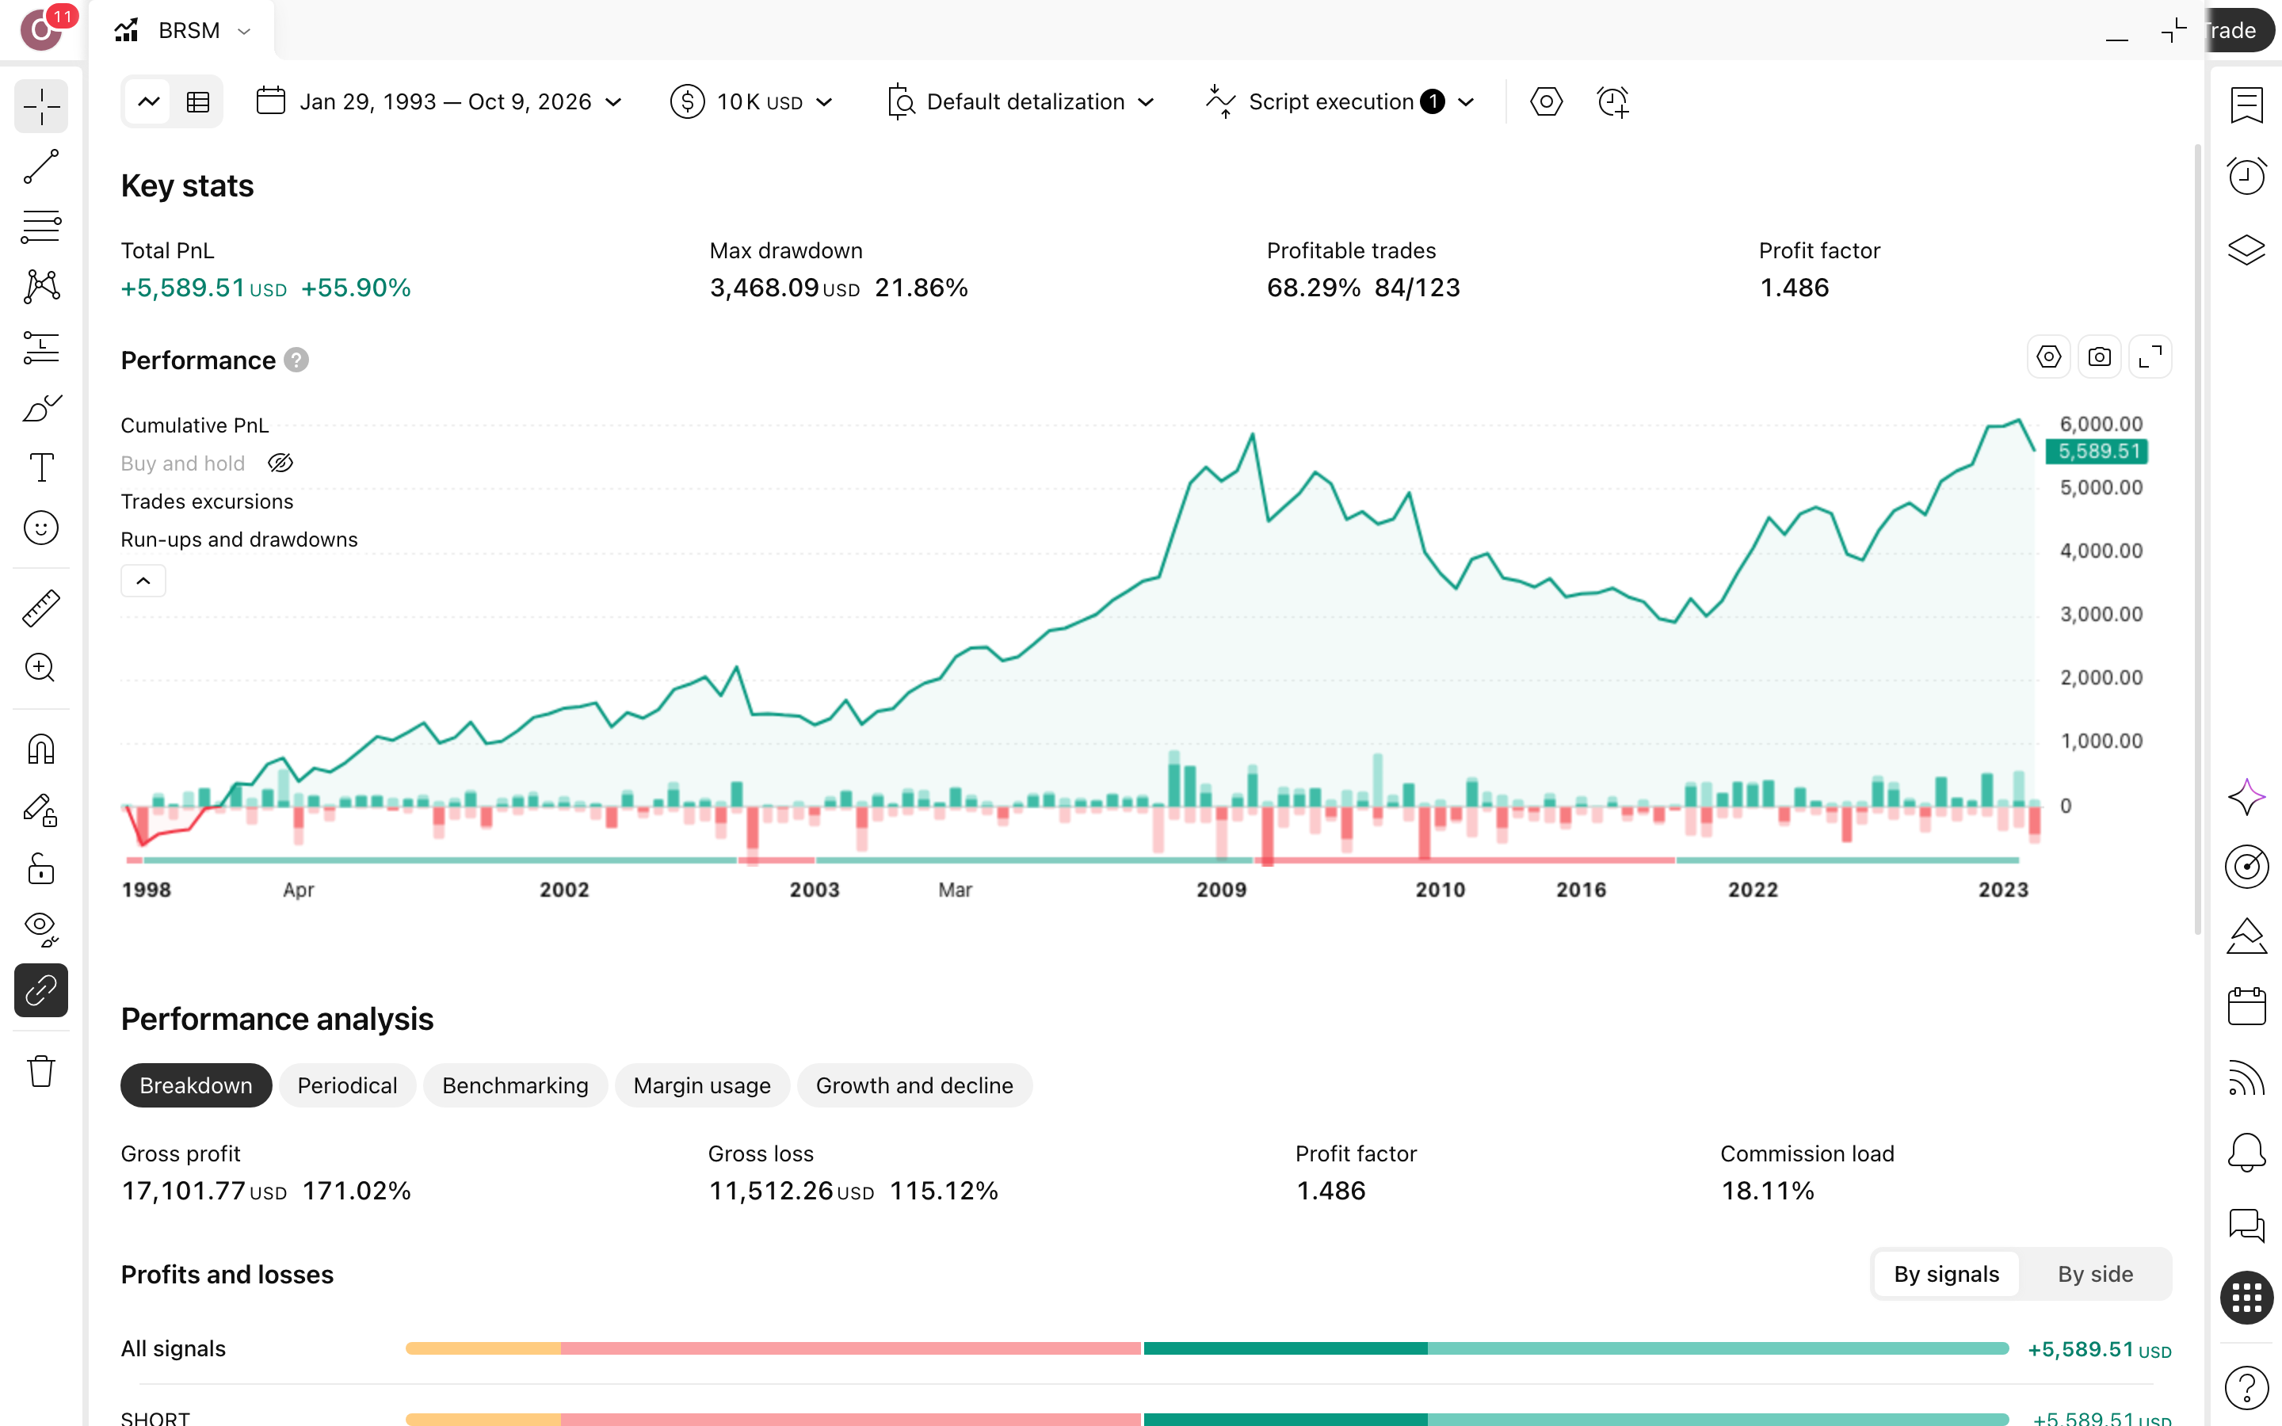Select the crosshair cursor tool

[x=41, y=107]
